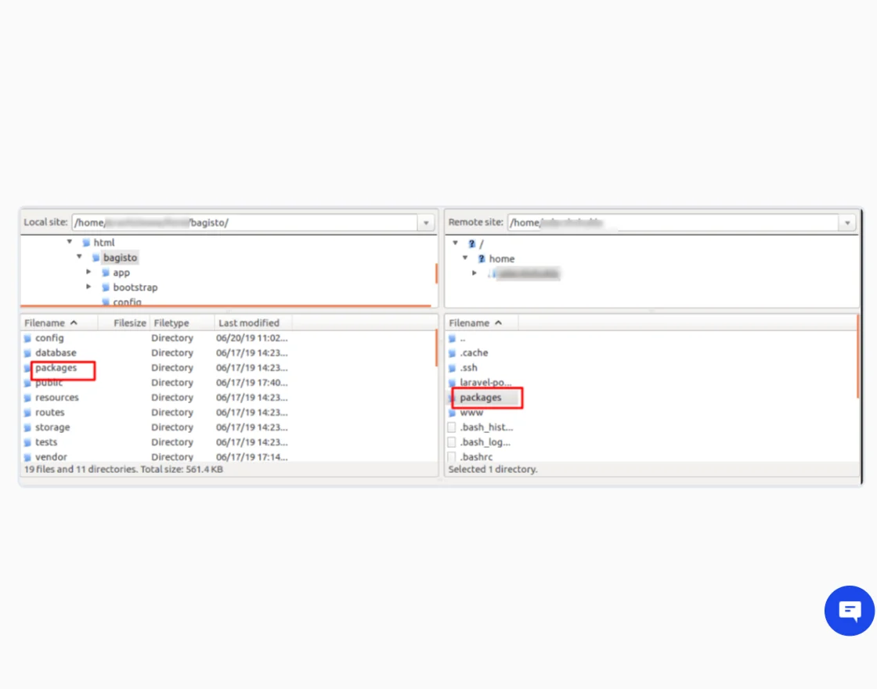This screenshot has height=689, width=877.
Task: Select the bagisto folder in local tree
Action: pyautogui.click(x=120, y=258)
